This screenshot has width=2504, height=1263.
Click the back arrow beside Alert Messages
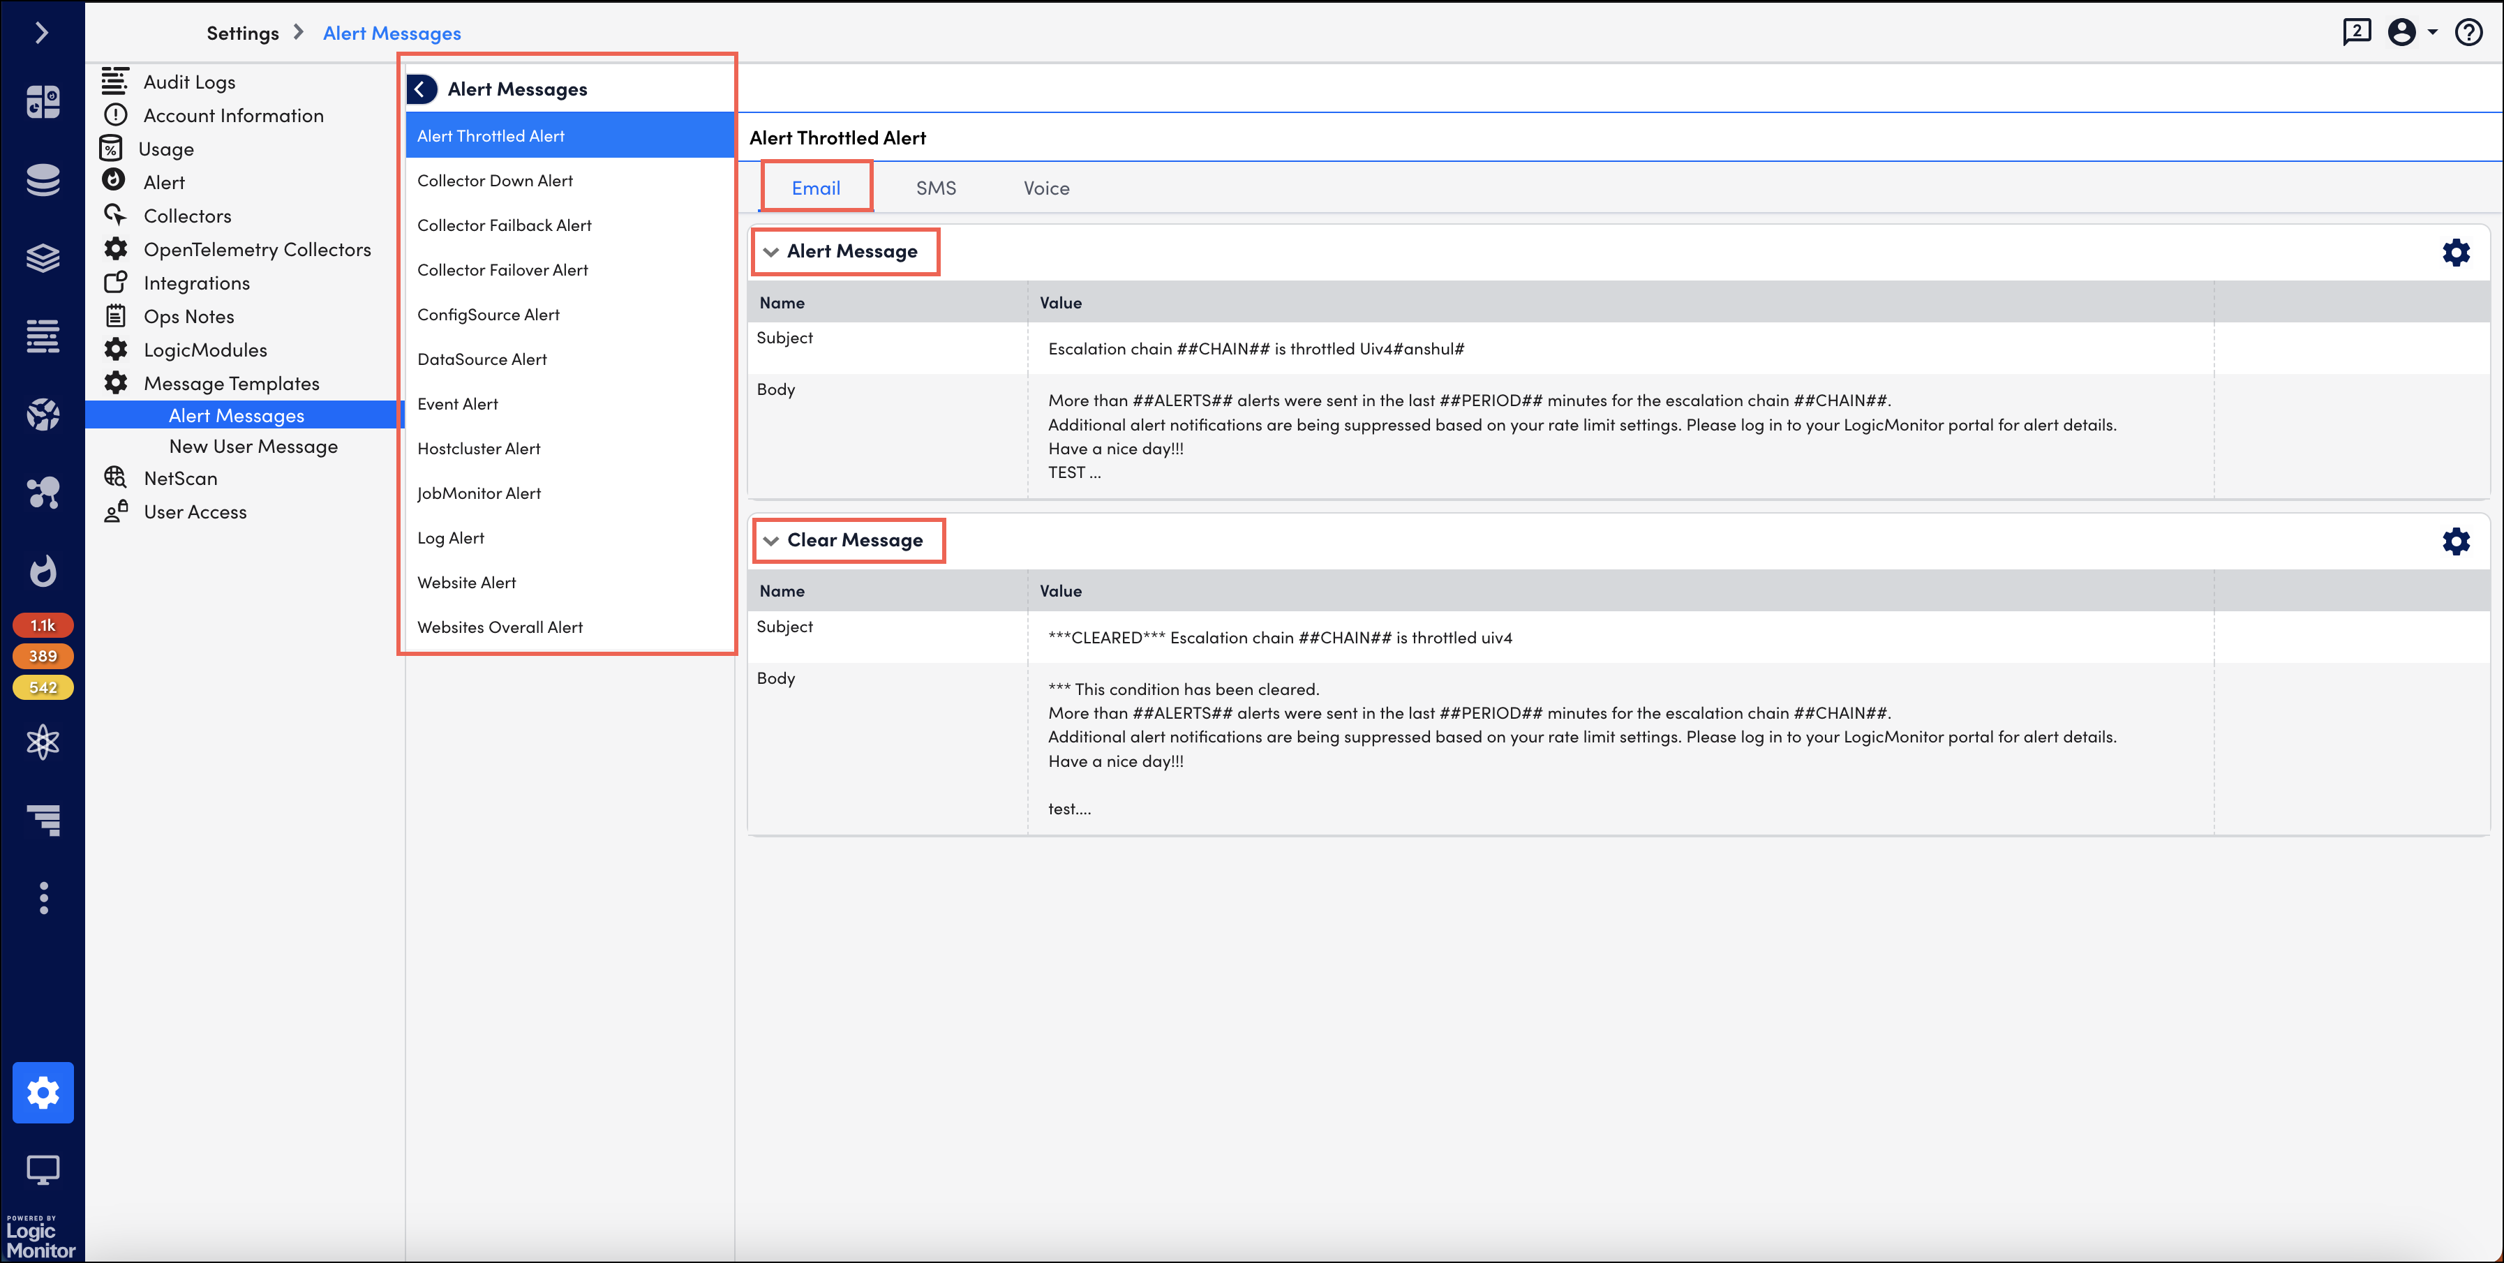pos(421,89)
